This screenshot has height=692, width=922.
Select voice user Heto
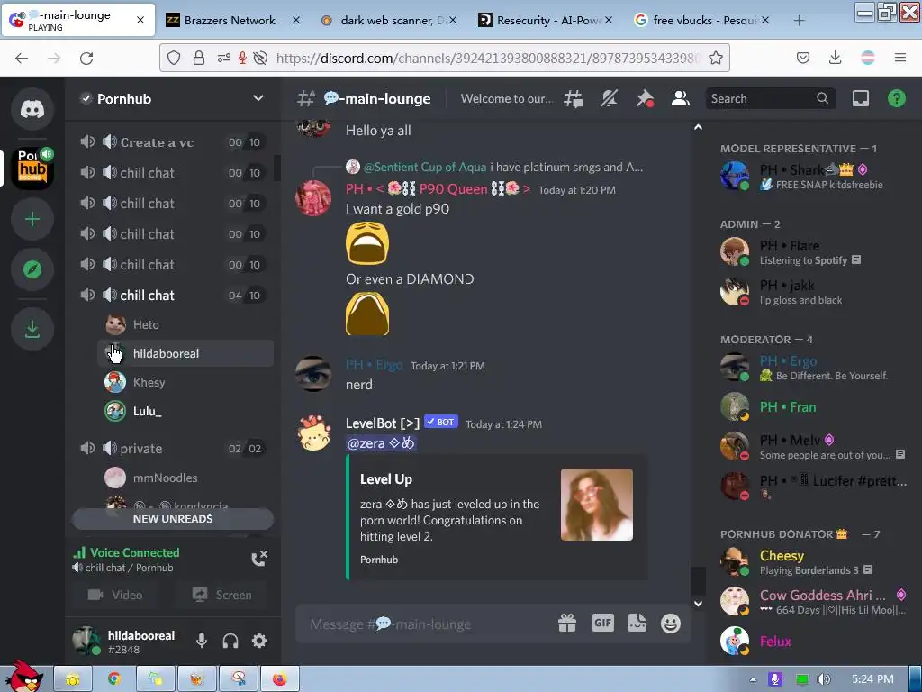(x=185, y=324)
